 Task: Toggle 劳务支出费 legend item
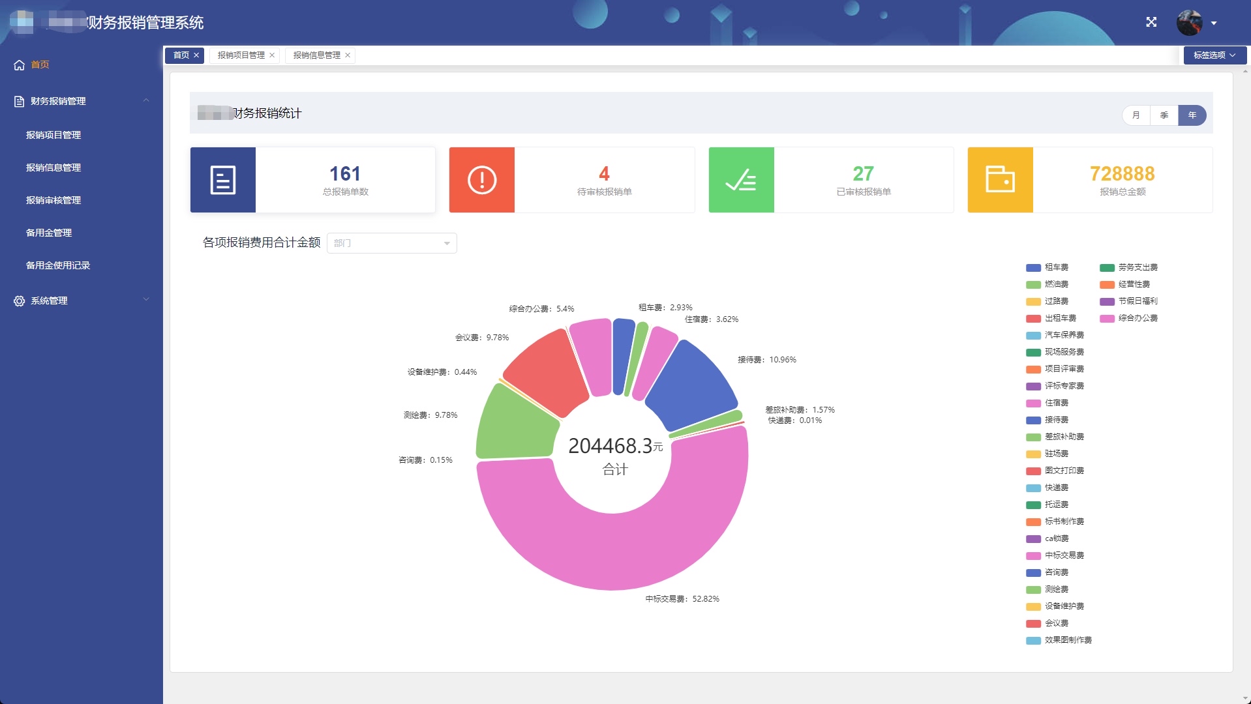1129,267
